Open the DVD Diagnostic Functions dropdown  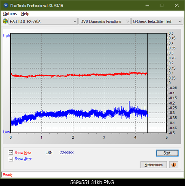(104, 22)
